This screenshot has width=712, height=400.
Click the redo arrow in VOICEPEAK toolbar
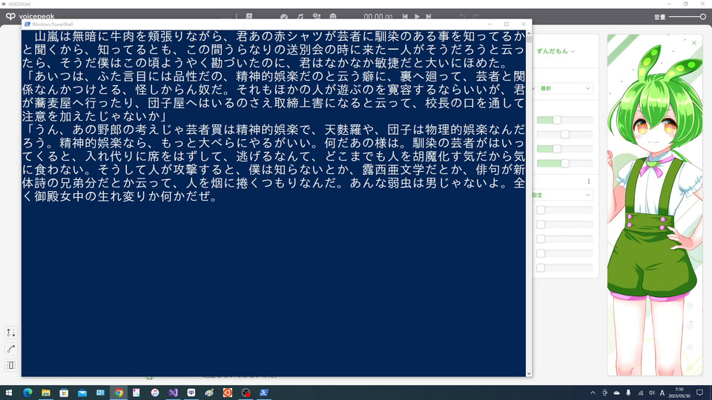tap(475, 17)
